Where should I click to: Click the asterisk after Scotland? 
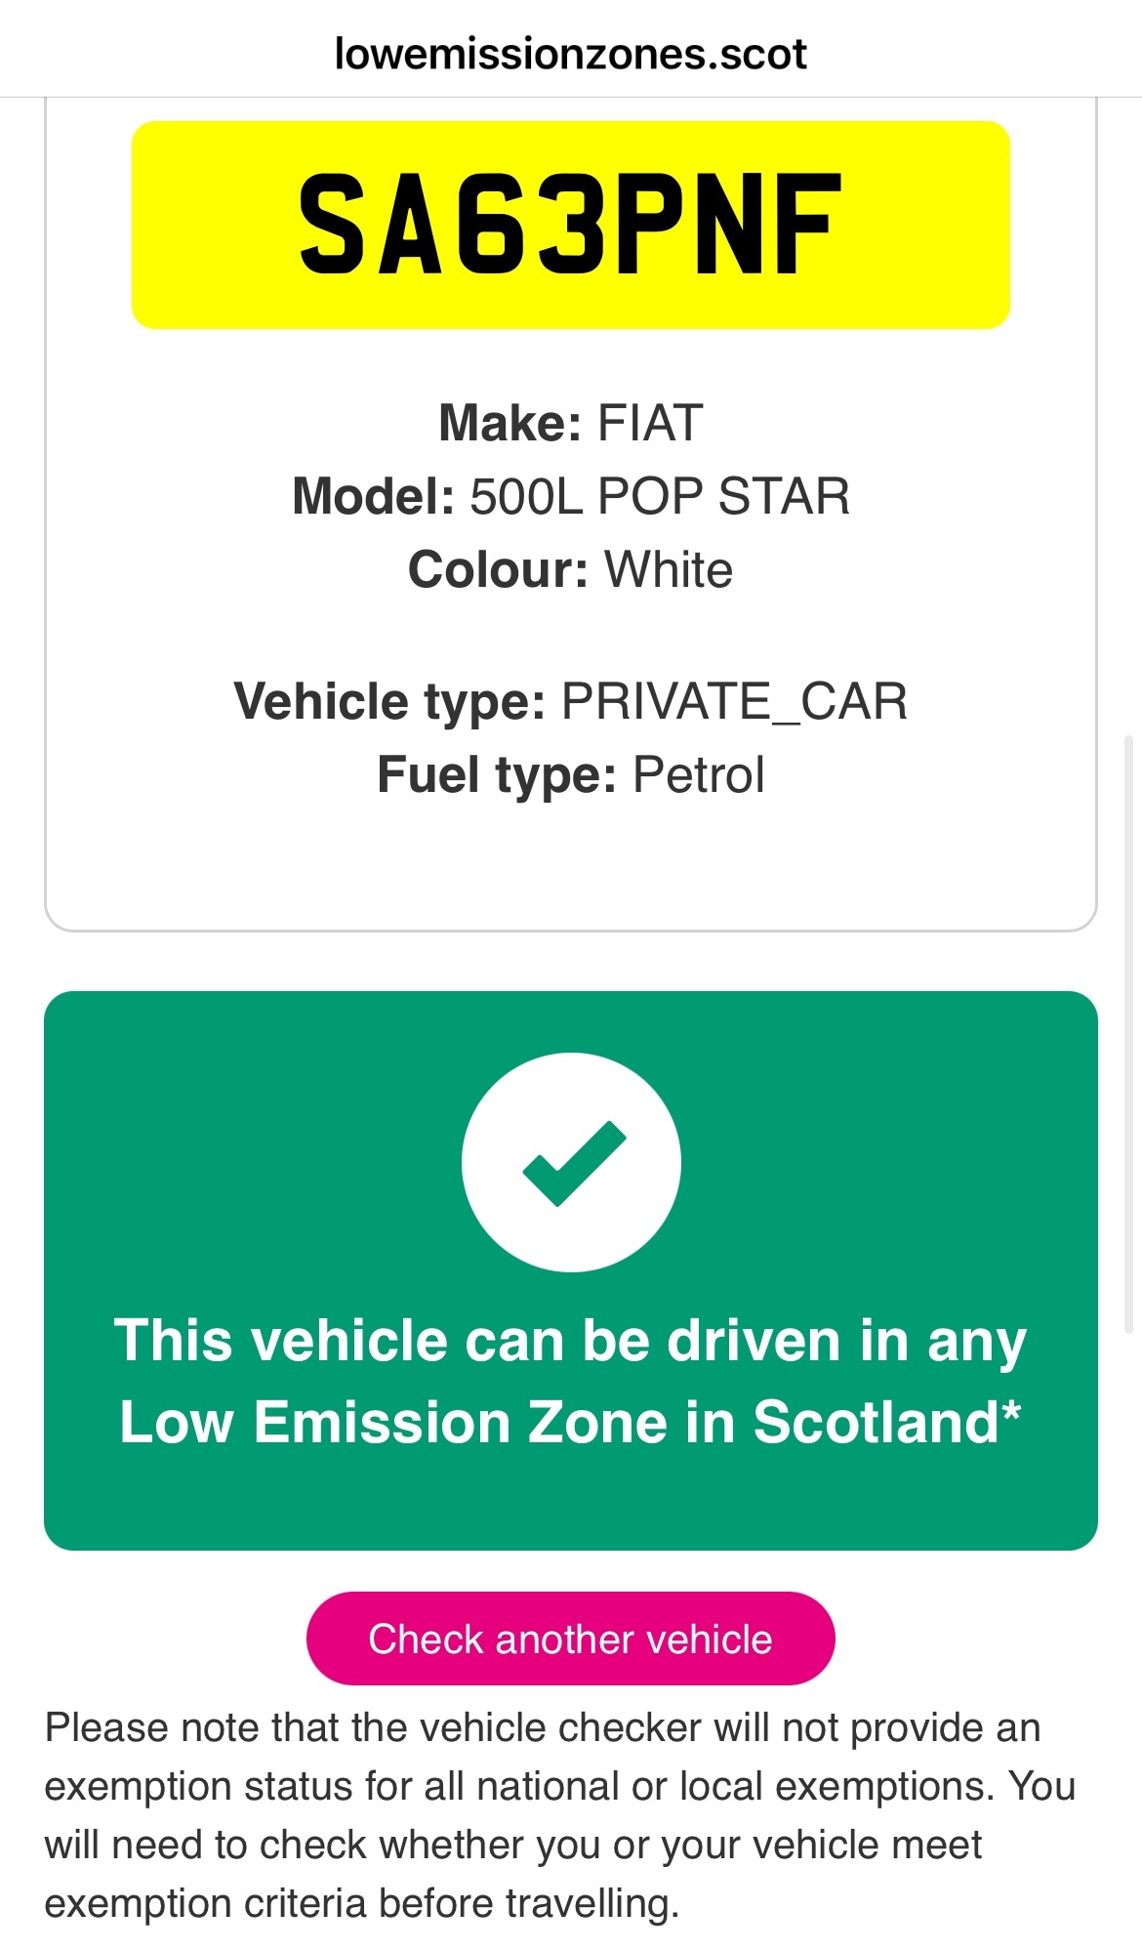[1011, 1410]
